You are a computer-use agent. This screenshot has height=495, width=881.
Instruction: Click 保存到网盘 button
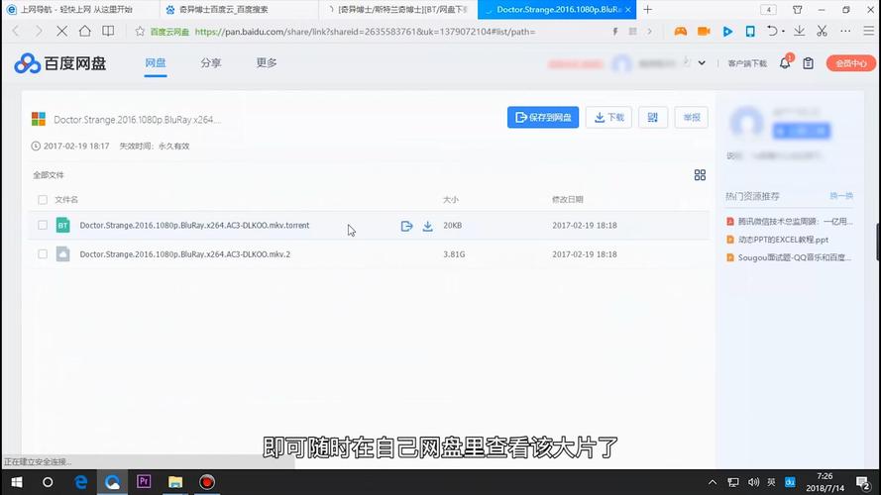click(543, 117)
